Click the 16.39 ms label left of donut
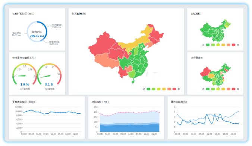252x146 pixels. pyautogui.click(x=16, y=34)
